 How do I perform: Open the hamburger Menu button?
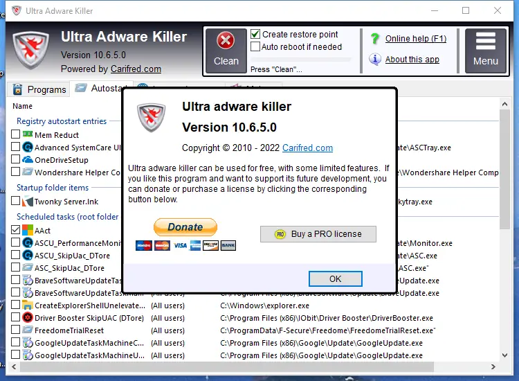(485, 51)
